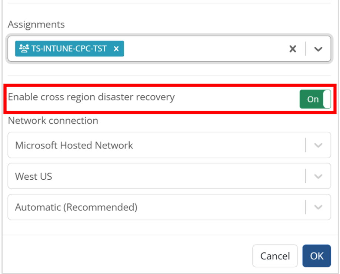Screen dimensions: 340x274
Task: Click the Network connection heading
Action: coord(53,121)
